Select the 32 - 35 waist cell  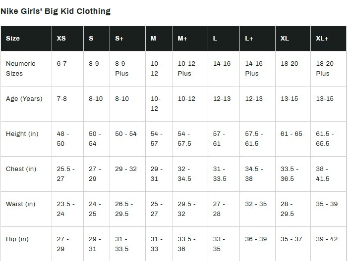point(256,204)
